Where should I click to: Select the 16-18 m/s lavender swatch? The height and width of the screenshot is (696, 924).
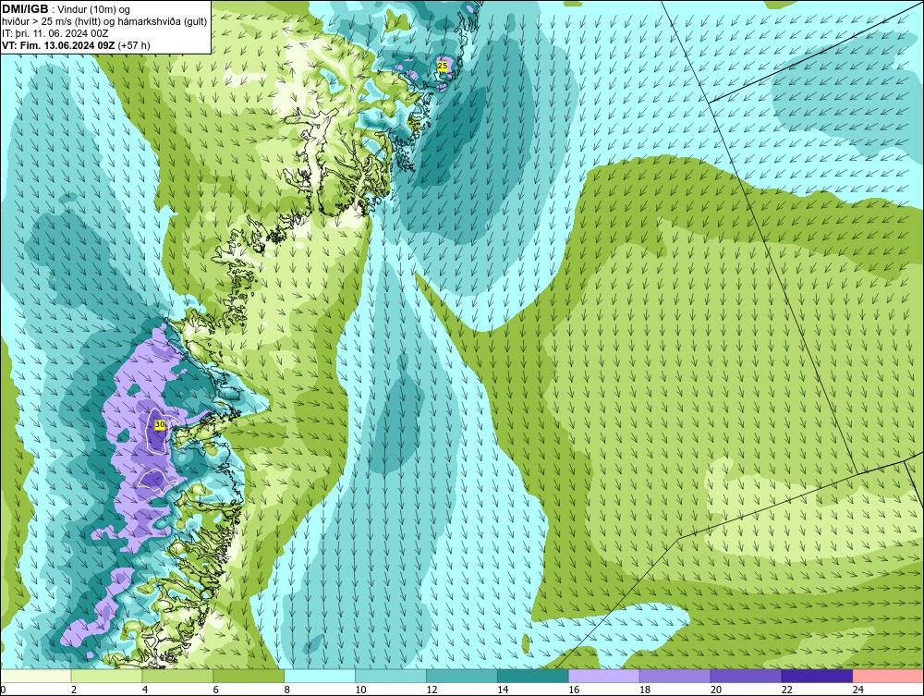(x=604, y=676)
